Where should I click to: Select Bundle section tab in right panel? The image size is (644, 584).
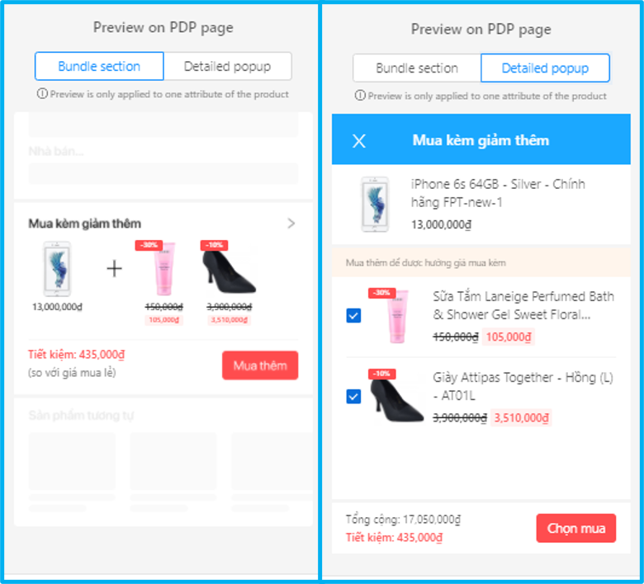[x=417, y=68]
